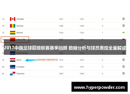130x94 pixels.
Task: Select Canada's total points 1331 in first column
Action: coord(61,19)
